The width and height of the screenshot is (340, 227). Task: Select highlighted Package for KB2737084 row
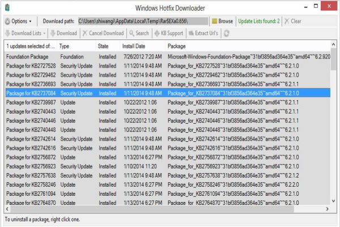(167, 93)
